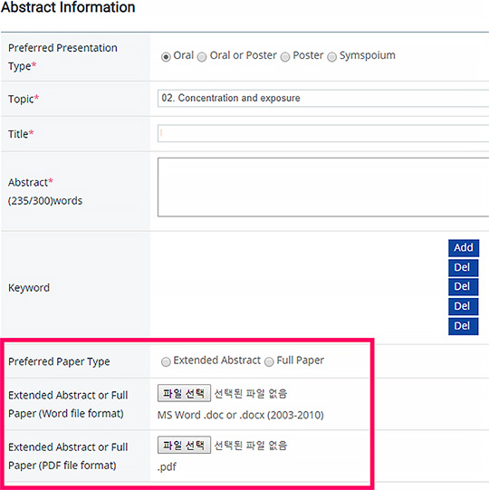489x490 pixels.
Task: Click the Abstract Information heading
Action: tap(68, 7)
